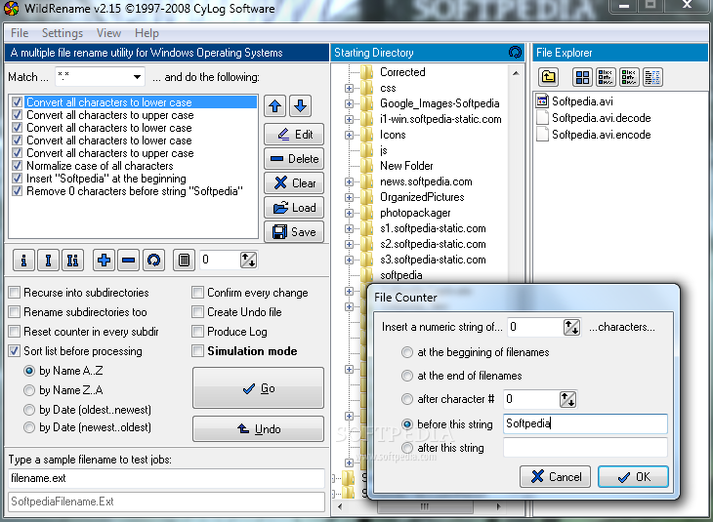Choose 'at the beggining of filenames' option
This screenshot has height=522, width=713.
tap(407, 352)
